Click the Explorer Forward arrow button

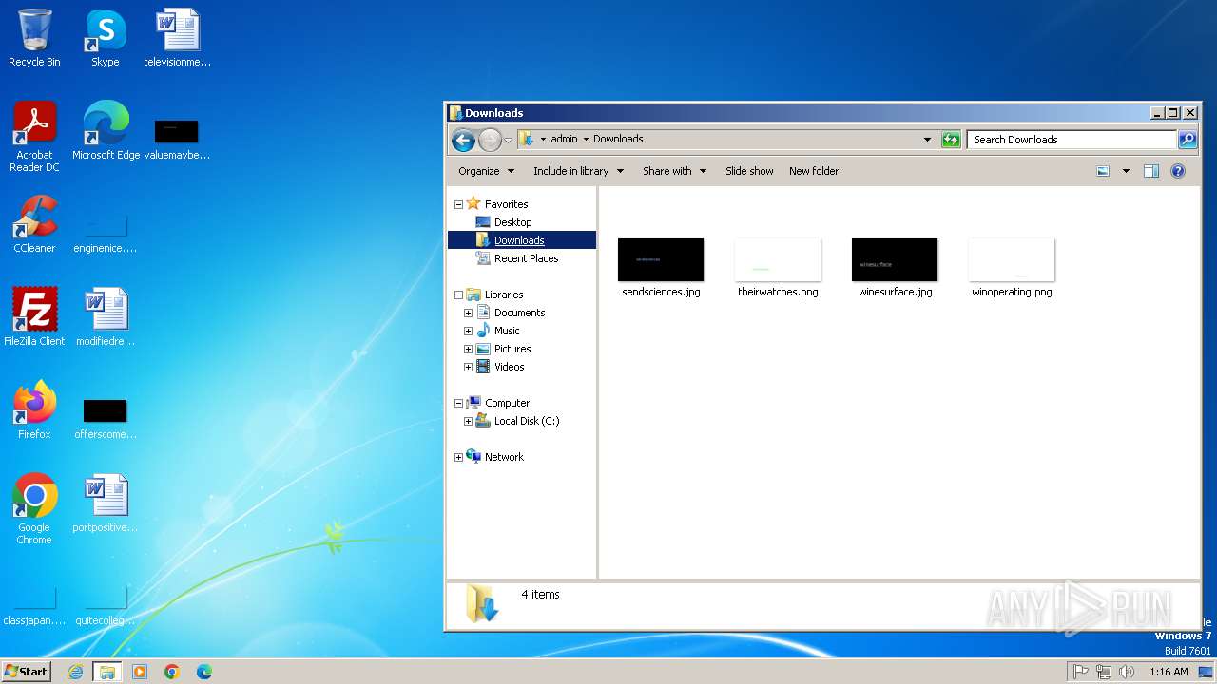[490, 140]
